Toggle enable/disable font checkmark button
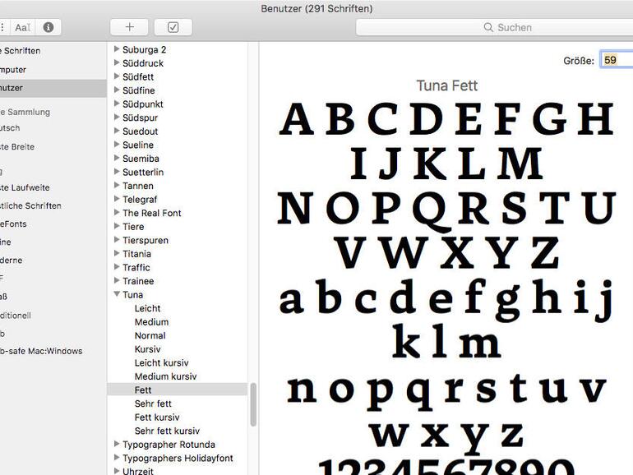Screen dimensions: 633x475 [173, 27]
